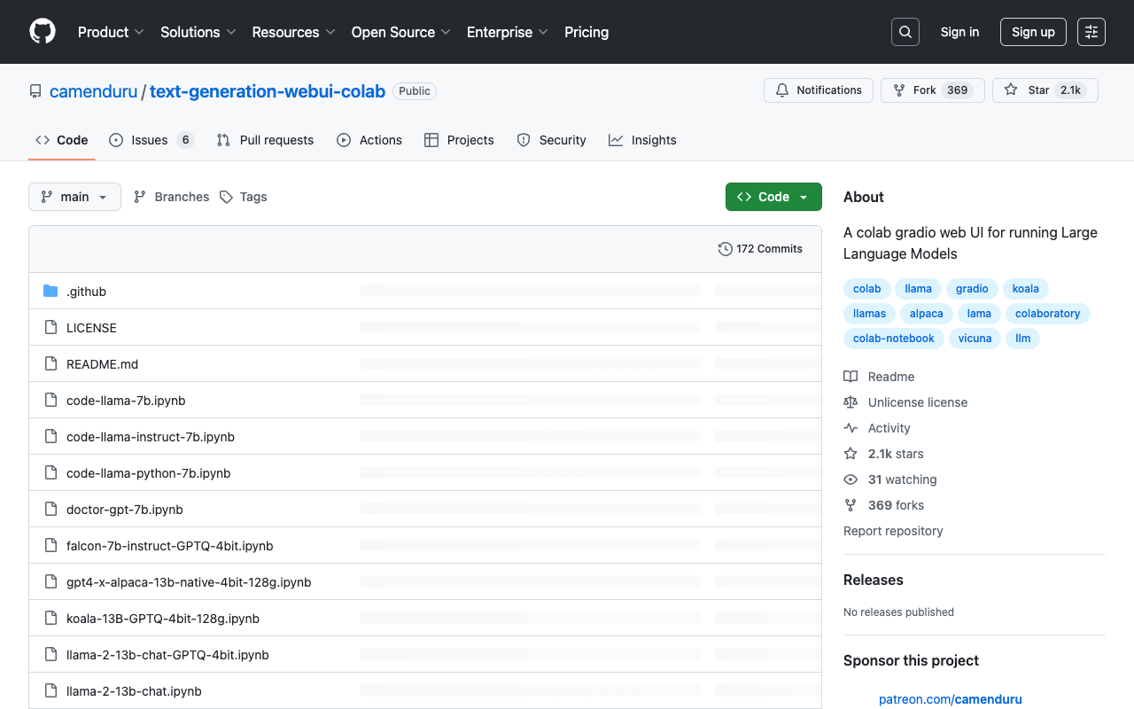Open code-llama-instruct-7b.ipynb

tap(151, 437)
